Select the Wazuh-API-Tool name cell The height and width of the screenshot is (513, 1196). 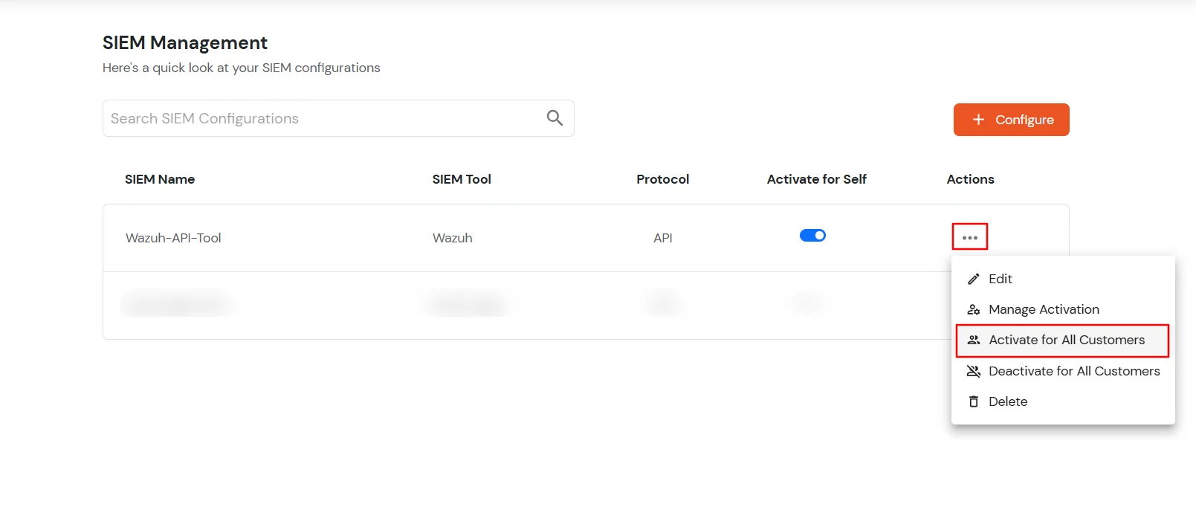tap(173, 238)
